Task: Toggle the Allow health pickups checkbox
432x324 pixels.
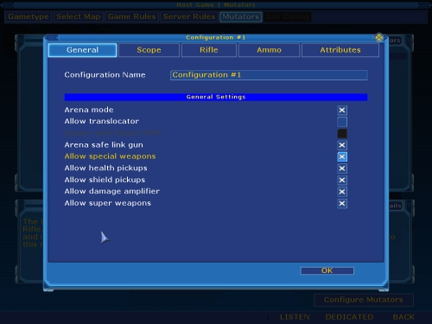Action: pos(342,168)
